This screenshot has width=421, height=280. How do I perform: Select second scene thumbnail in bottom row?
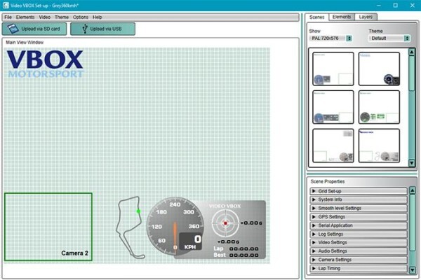click(x=379, y=146)
